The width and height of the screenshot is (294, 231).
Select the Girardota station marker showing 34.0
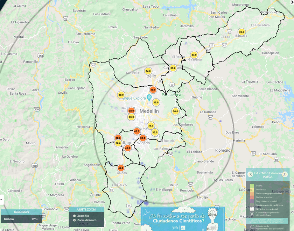coord(194,55)
